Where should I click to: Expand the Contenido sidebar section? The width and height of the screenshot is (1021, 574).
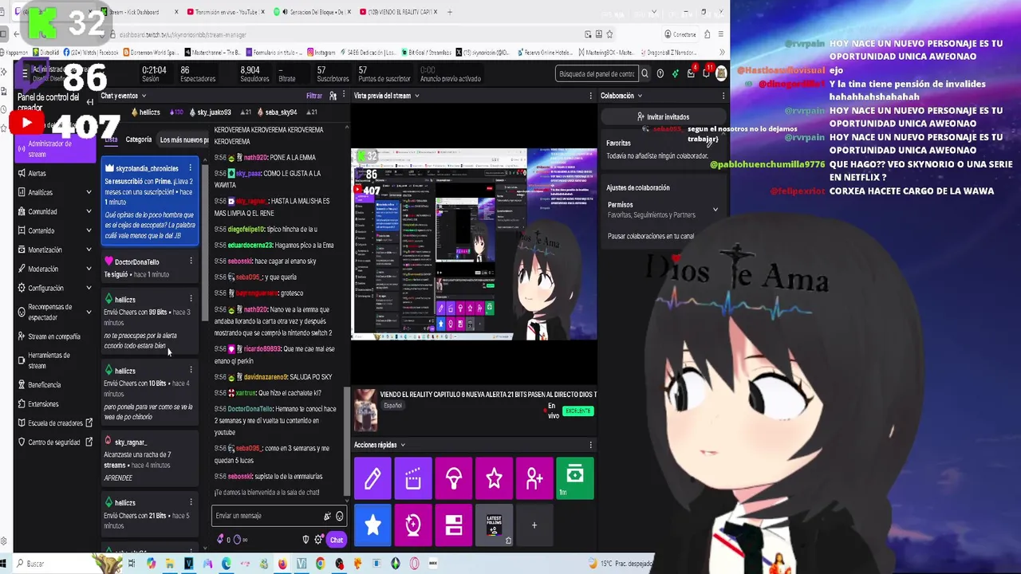tap(89, 230)
